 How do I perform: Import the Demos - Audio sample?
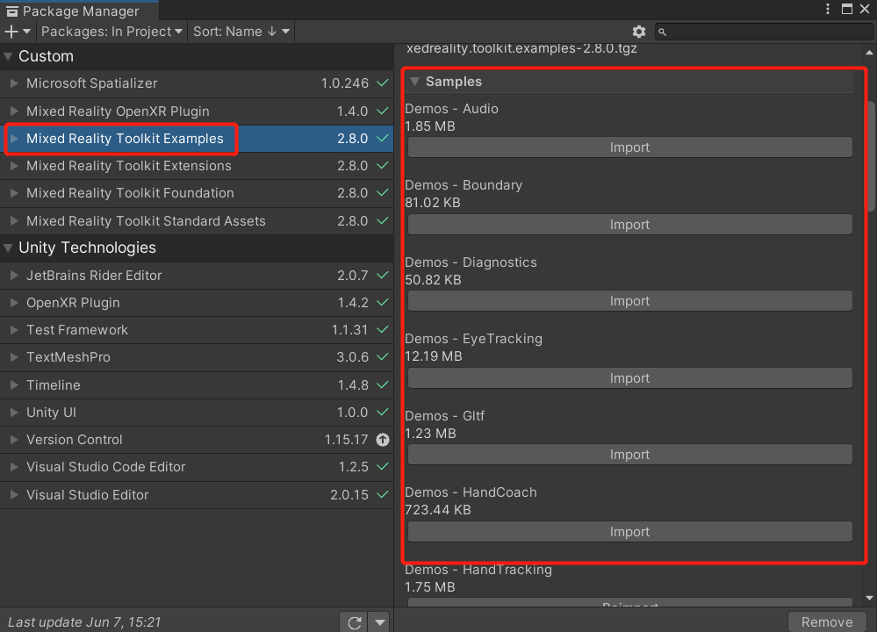[629, 147]
